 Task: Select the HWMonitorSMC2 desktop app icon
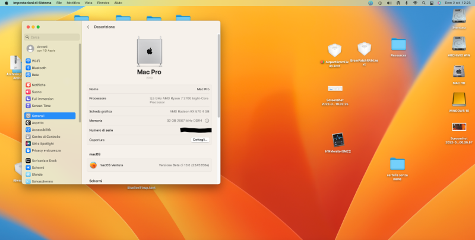coord(338,140)
